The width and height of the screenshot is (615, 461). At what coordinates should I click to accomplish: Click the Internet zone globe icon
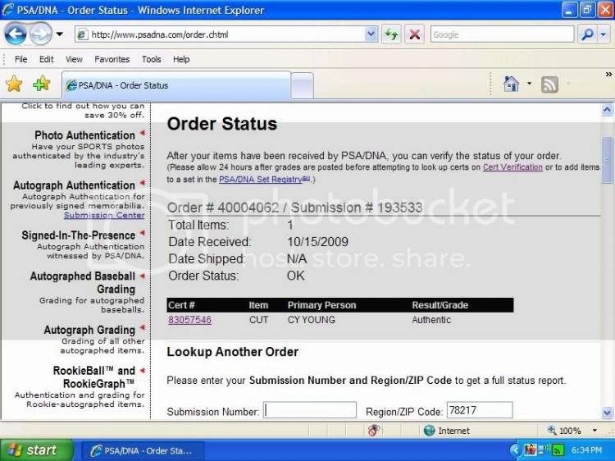pos(430,431)
